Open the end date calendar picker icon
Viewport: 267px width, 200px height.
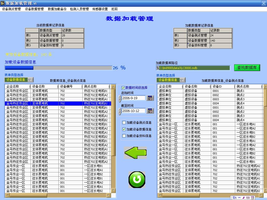[149, 110]
